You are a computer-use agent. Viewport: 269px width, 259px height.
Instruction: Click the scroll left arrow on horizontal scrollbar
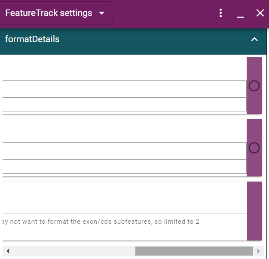coord(8,251)
